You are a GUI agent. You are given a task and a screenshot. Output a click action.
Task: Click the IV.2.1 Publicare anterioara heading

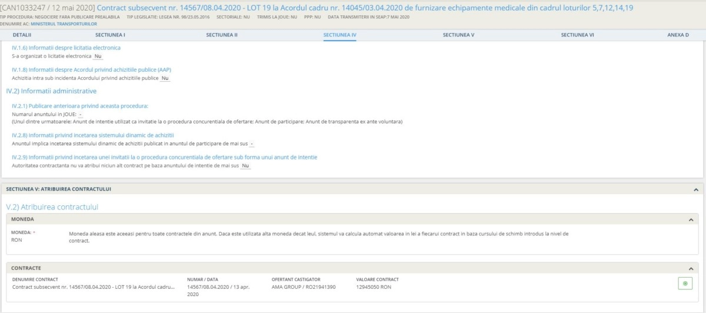(x=80, y=106)
